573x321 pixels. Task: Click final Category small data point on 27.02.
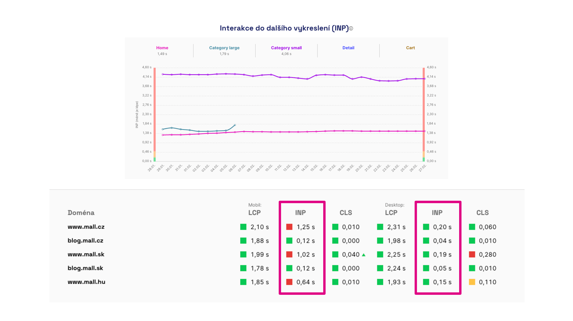tap(425, 79)
